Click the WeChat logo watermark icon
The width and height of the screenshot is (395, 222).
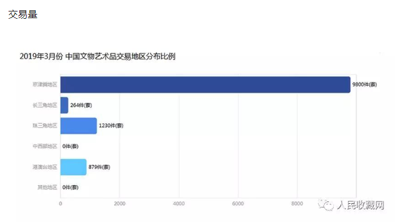325,204
